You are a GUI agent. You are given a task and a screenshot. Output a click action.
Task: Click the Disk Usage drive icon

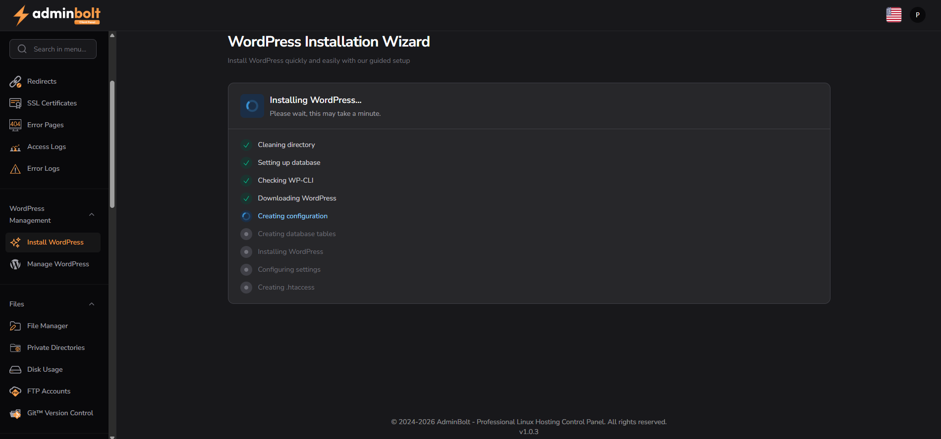15,370
